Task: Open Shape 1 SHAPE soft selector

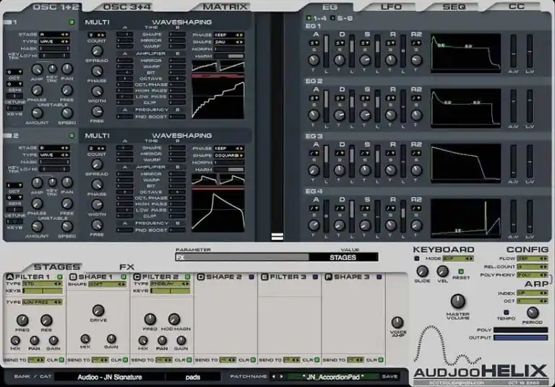Action: 107,284
